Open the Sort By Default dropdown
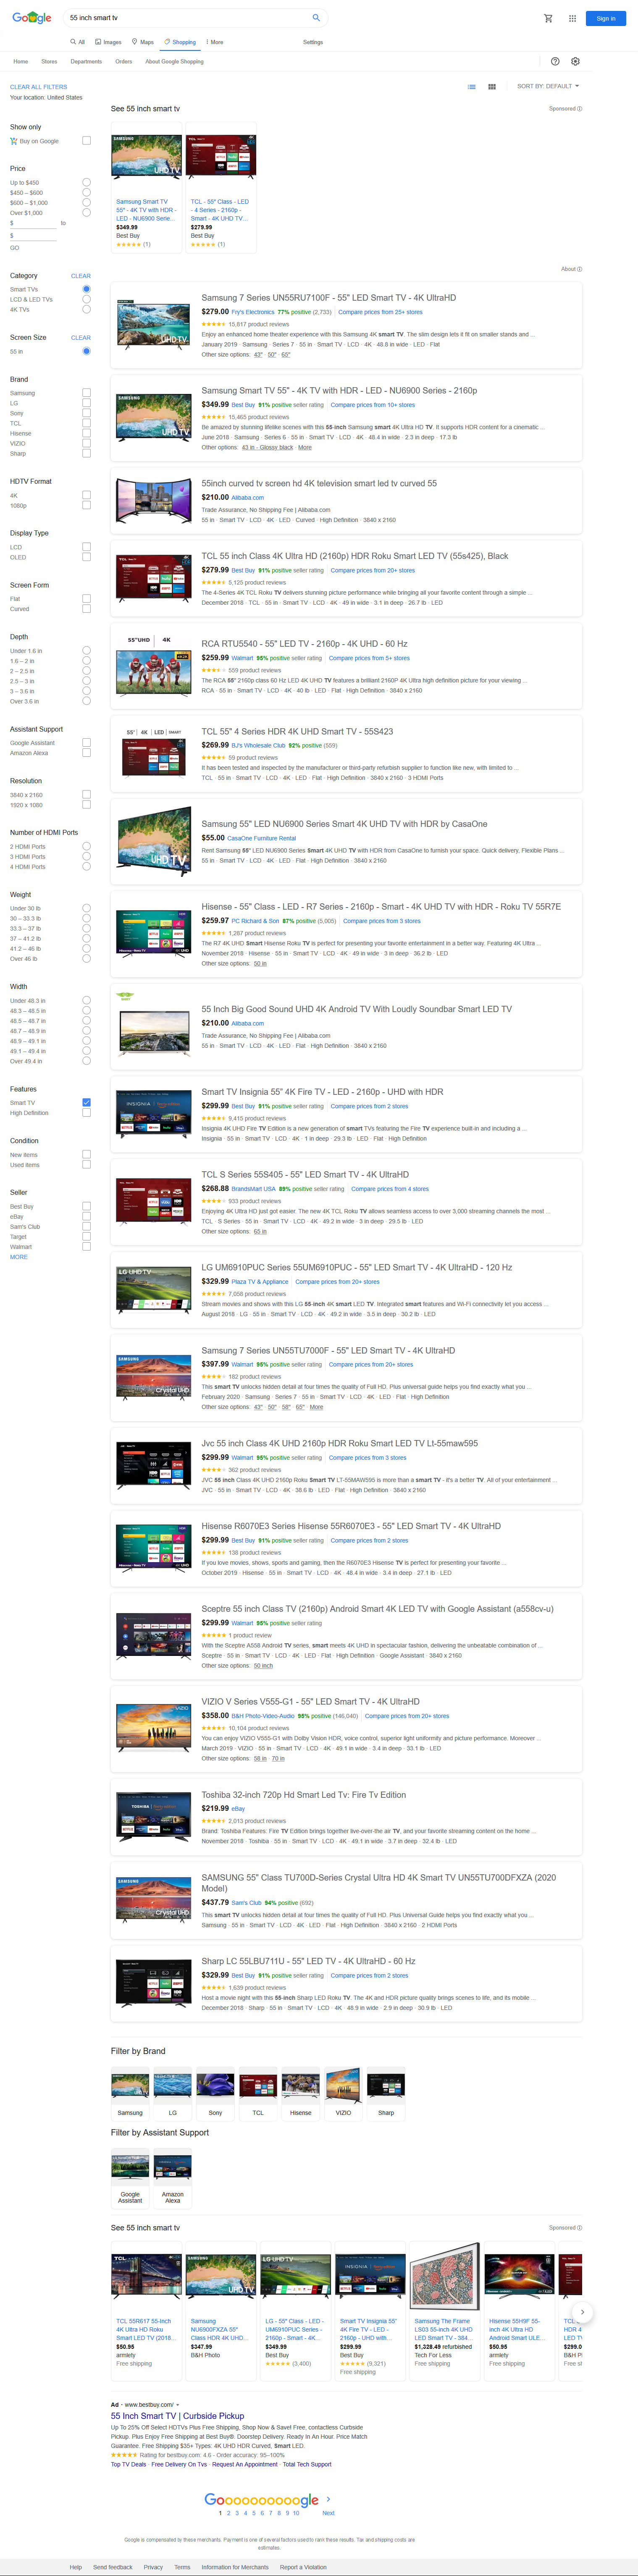The width and height of the screenshot is (638, 2576). point(548,86)
